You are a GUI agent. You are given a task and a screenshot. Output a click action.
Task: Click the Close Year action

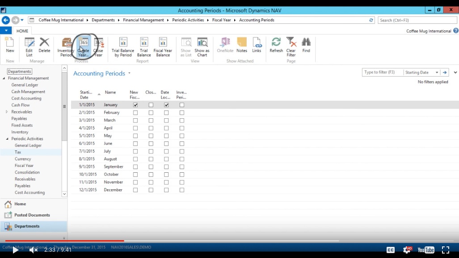tap(98, 47)
